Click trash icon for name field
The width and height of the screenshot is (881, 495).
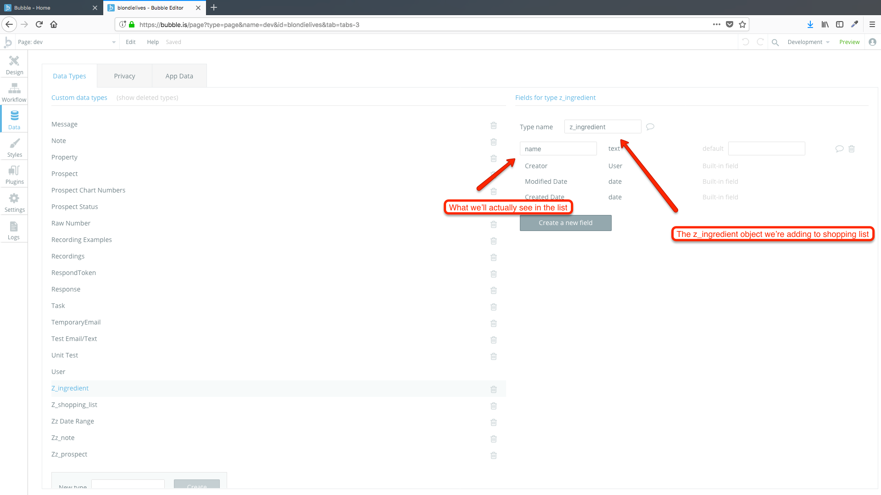click(852, 148)
